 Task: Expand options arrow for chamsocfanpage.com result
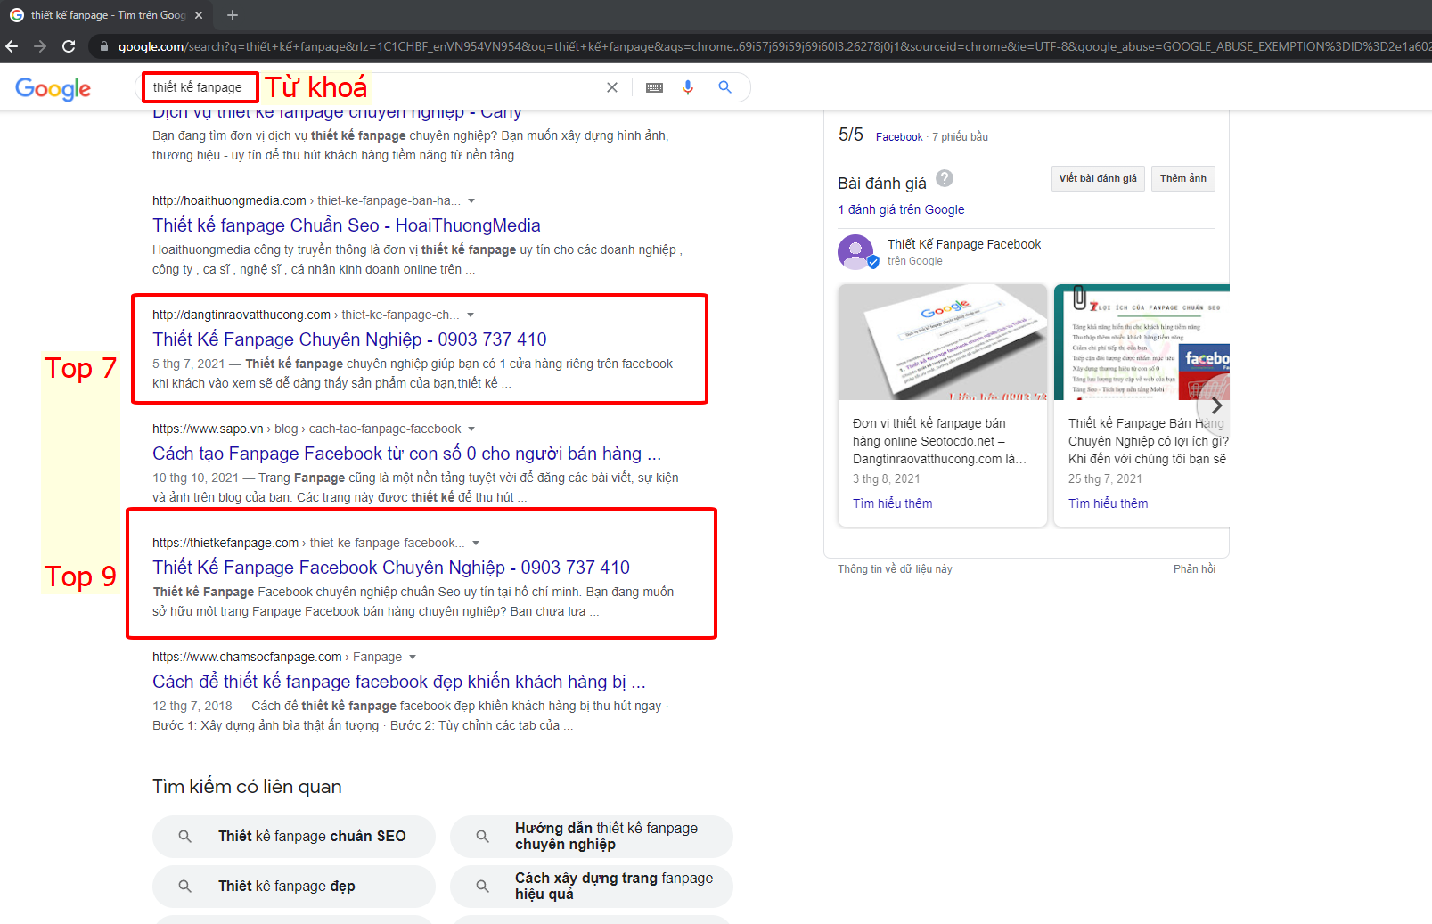[412, 658]
